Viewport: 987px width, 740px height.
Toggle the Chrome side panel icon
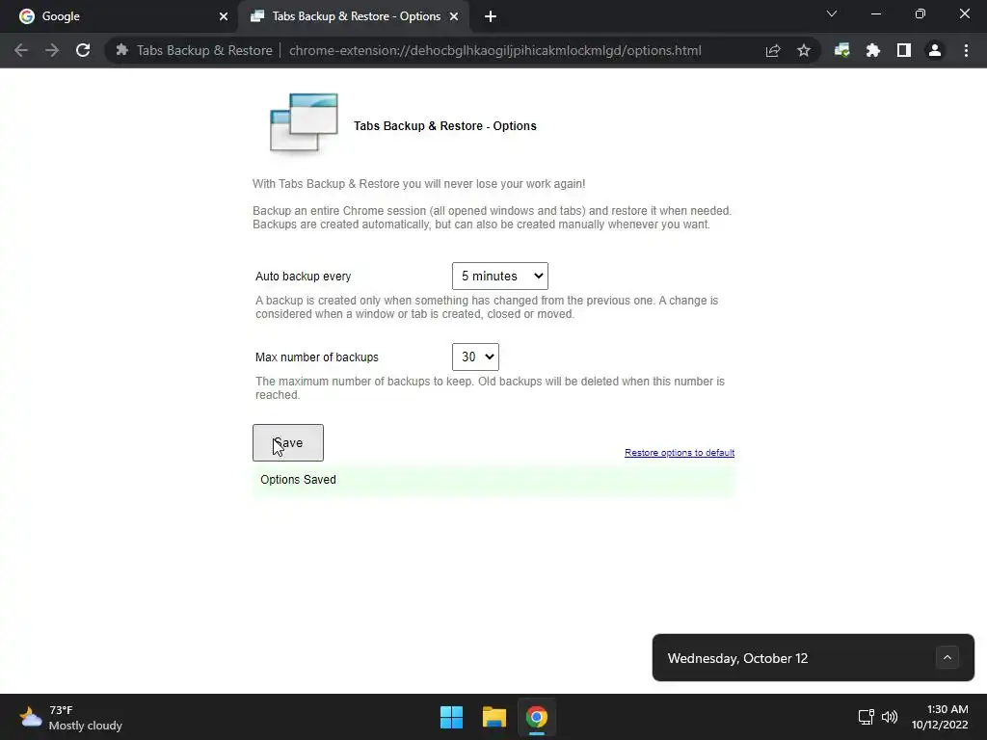click(904, 50)
